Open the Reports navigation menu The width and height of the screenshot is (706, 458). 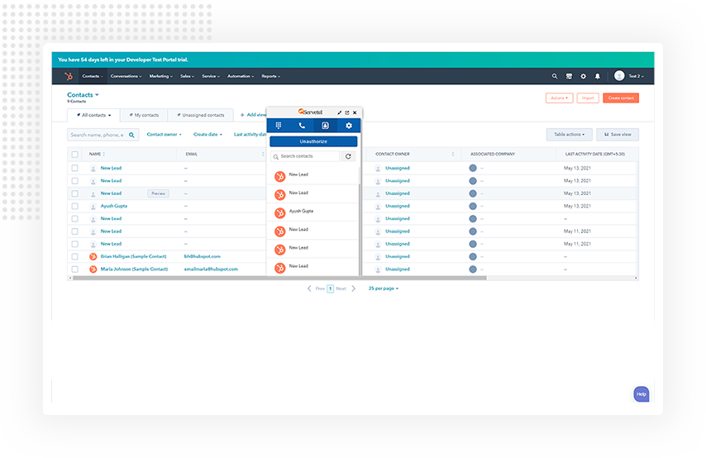point(270,77)
